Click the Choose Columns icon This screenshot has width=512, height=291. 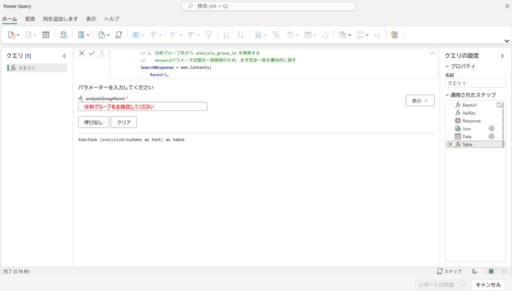pos(136,34)
